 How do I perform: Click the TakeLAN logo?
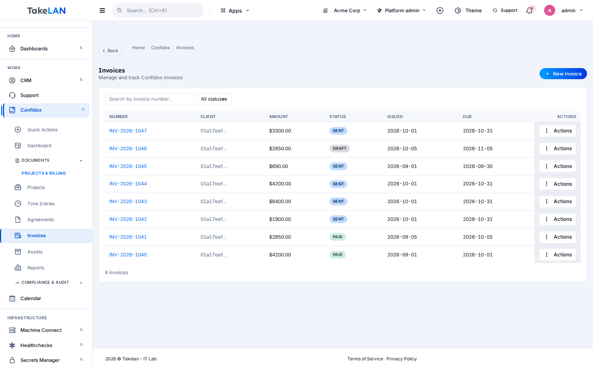click(x=46, y=10)
